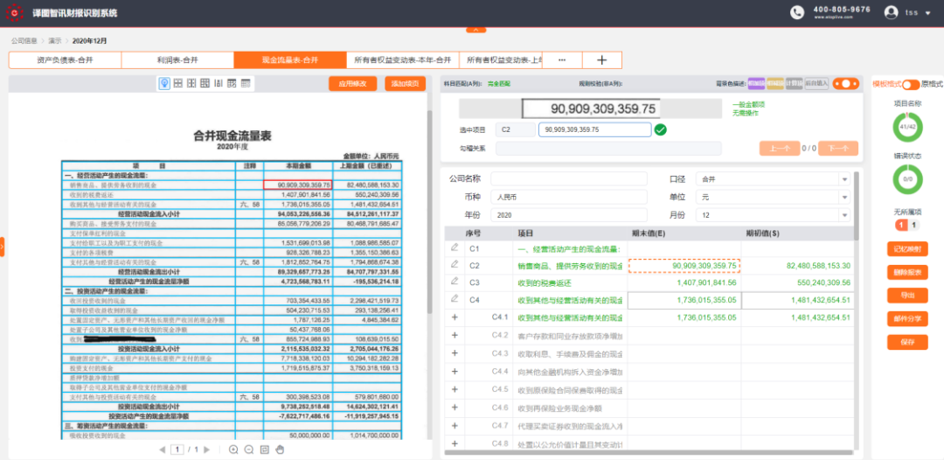Click the 记忆映射 button
Image resolution: width=944 pixels, height=460 pixels.
point(907,248)
